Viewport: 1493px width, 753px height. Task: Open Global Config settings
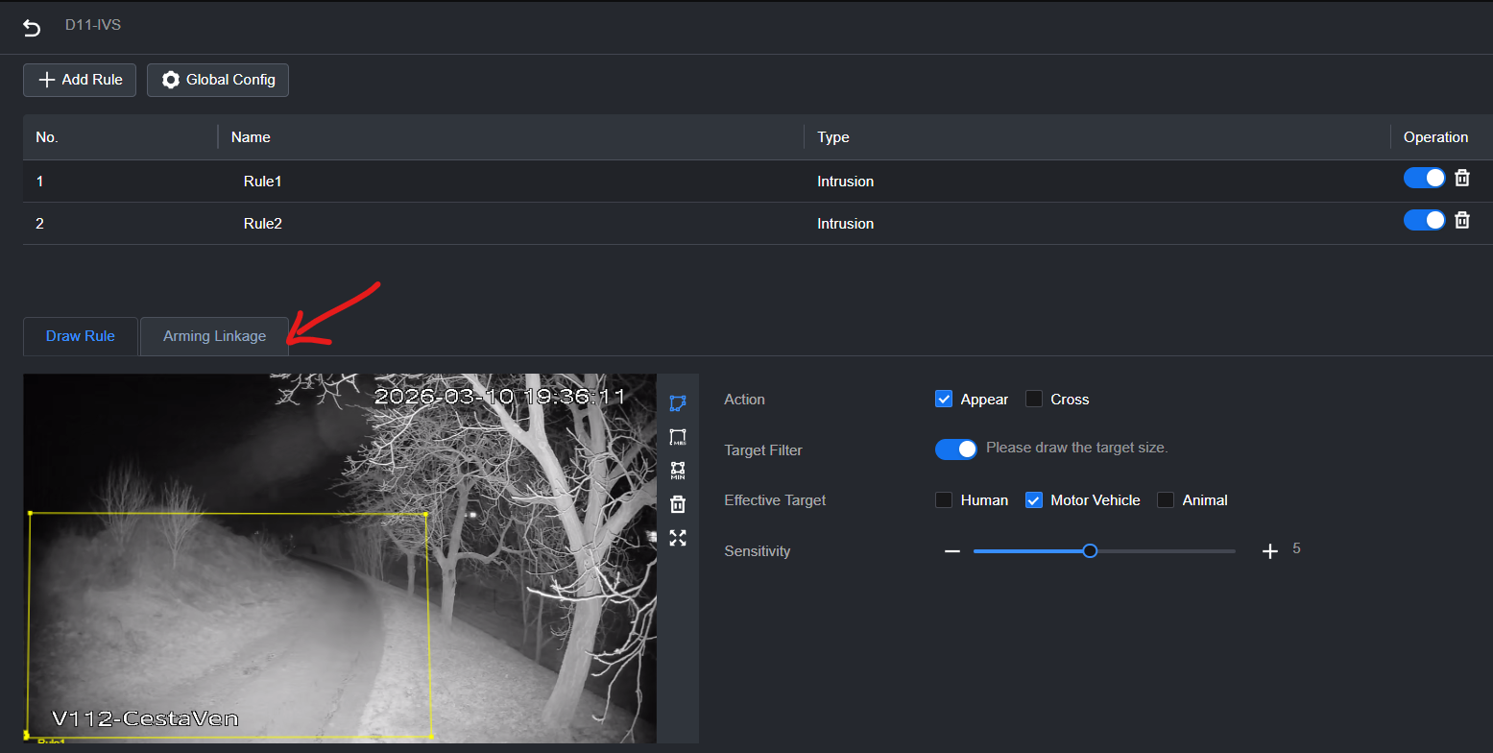218,80
